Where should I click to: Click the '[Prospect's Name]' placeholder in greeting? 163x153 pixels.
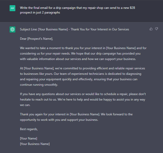tap(40, 39)
